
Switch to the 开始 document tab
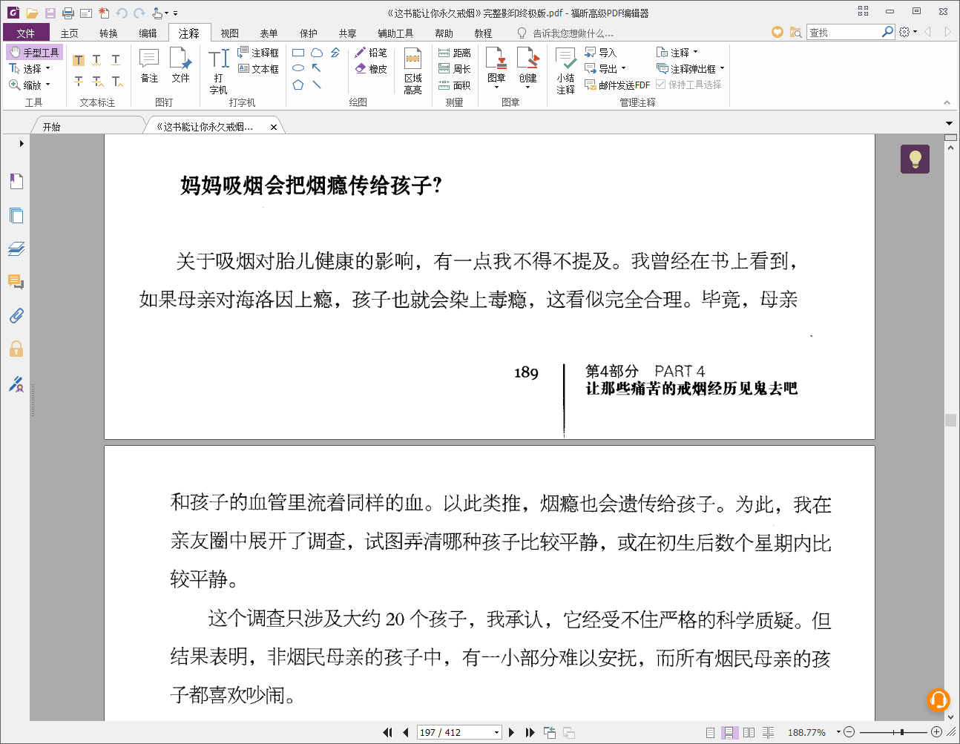(52, 127)
